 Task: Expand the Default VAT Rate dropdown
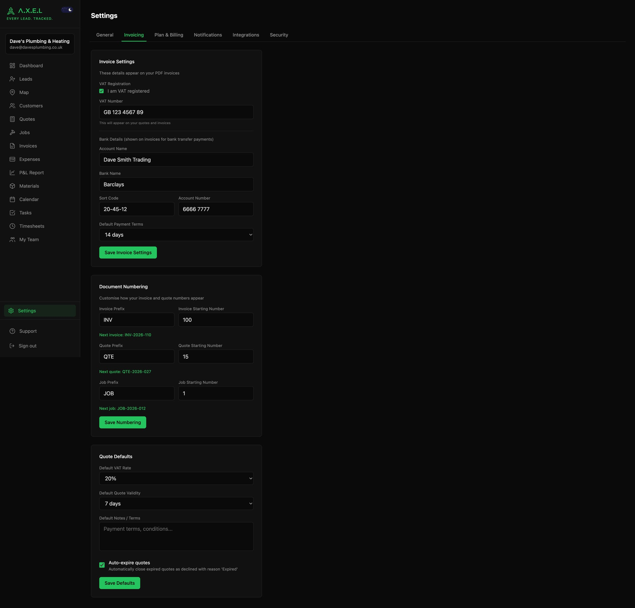tap(176, 478)
